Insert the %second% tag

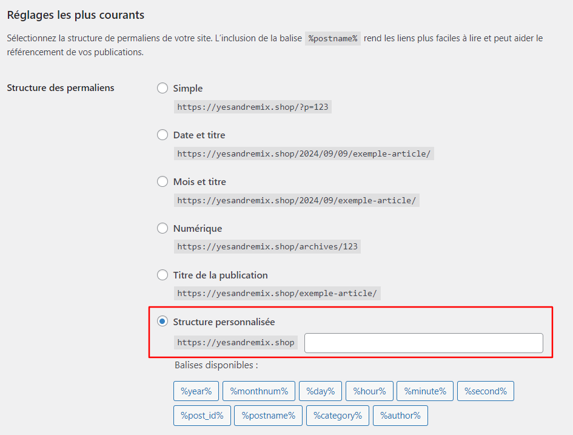pos(485,391)
